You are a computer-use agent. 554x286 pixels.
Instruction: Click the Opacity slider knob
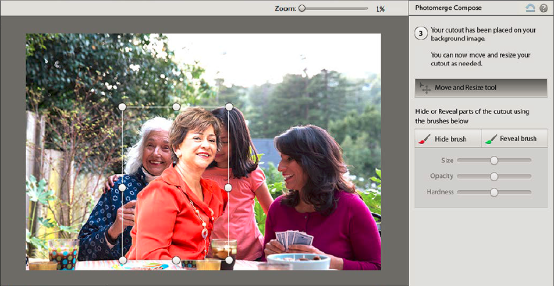coord(494,176)
